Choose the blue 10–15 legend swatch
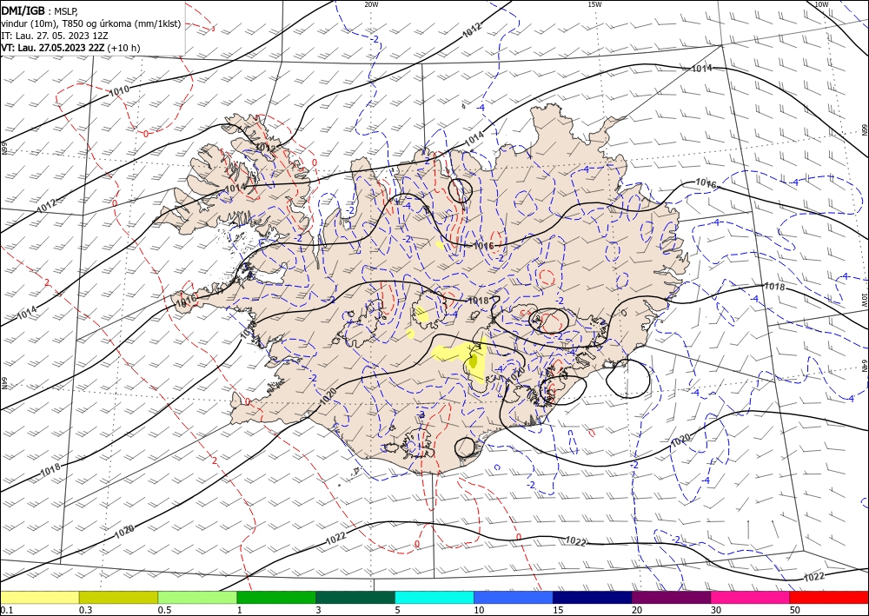This screenshot has width=869, height=616. [514, 597]
